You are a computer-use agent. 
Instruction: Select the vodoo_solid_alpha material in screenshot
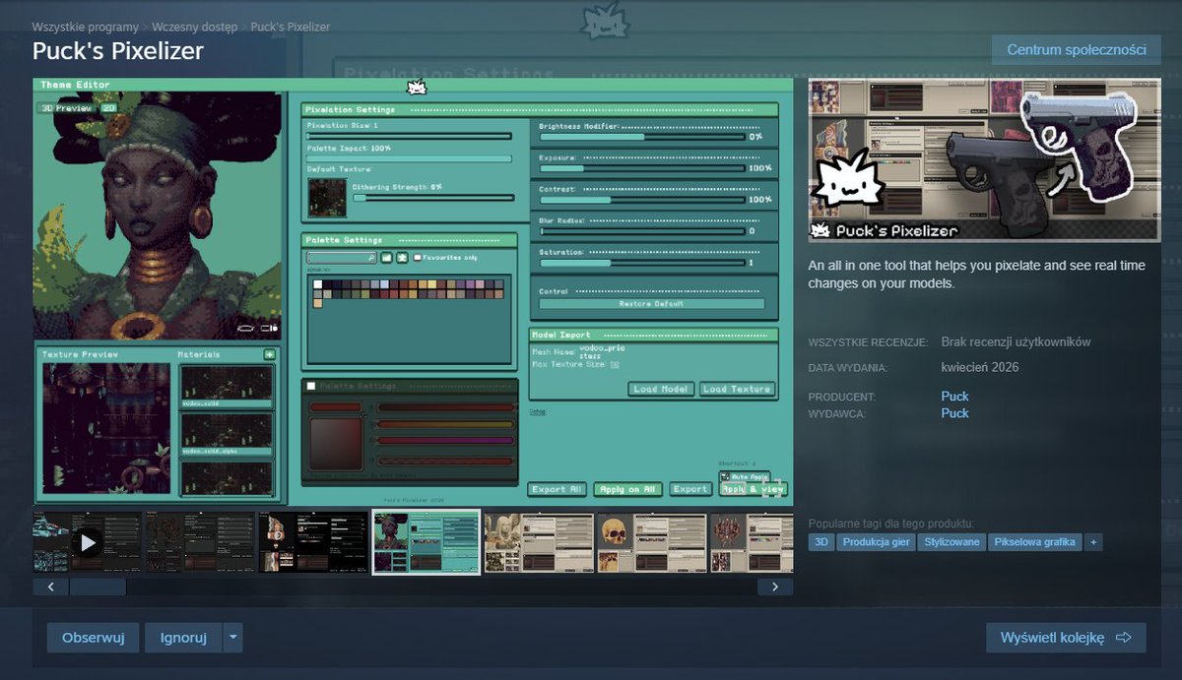point(228,435)
